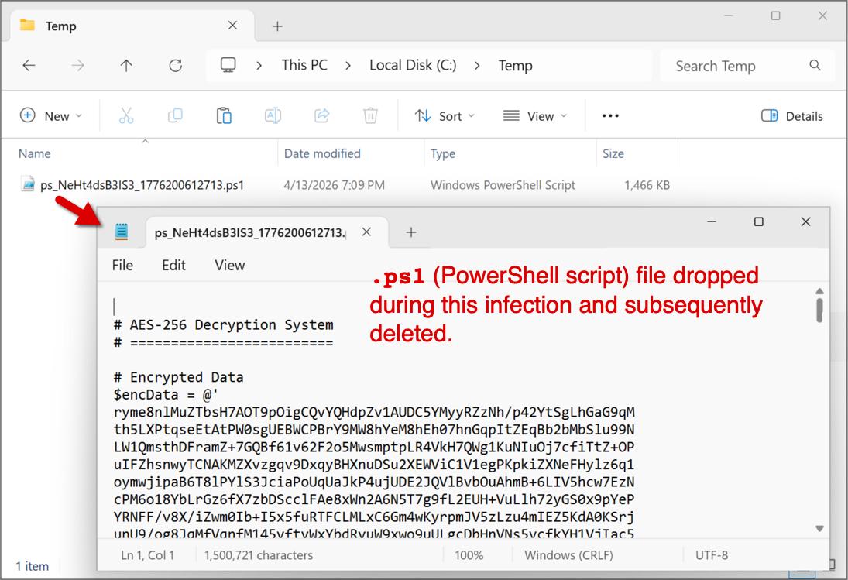Open the Notepad File menu
Screen dimensions: 848x580
click(x=122, y=265)
